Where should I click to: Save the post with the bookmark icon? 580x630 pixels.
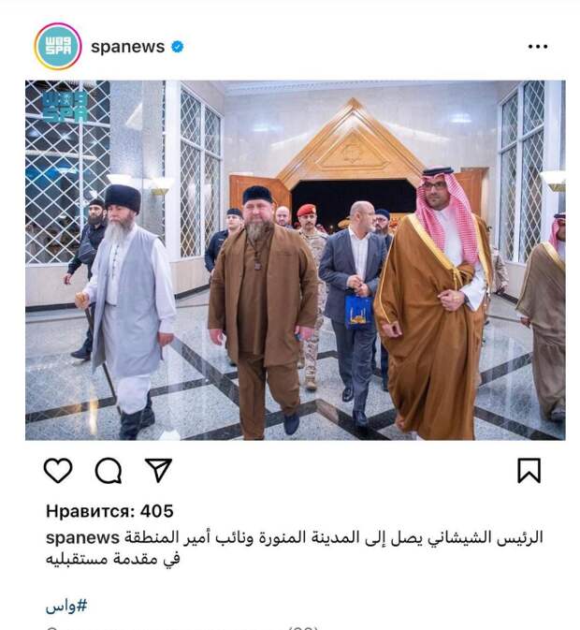529,470
